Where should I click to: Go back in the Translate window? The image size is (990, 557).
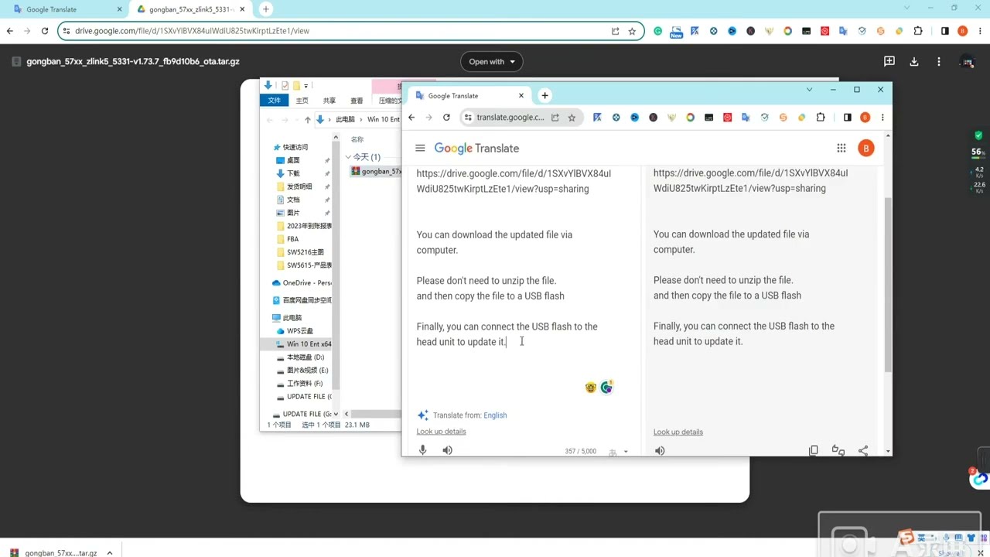coord(411,118)
